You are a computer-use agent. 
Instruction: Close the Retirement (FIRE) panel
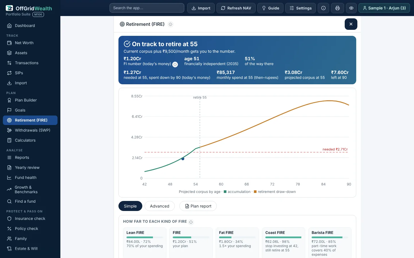[x=351, y=24]
